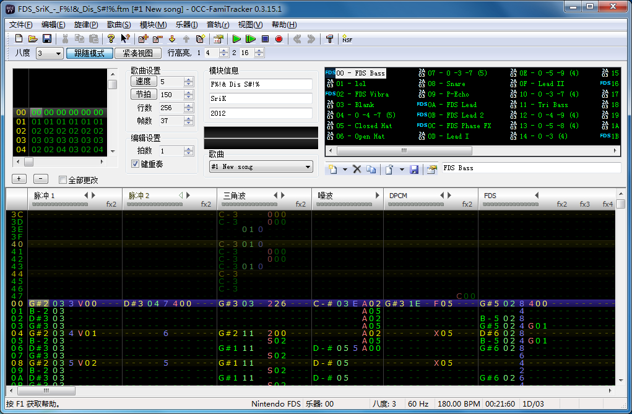Open load instrument dropdown arrow
The image size is (632, 414).
point(402,170)
